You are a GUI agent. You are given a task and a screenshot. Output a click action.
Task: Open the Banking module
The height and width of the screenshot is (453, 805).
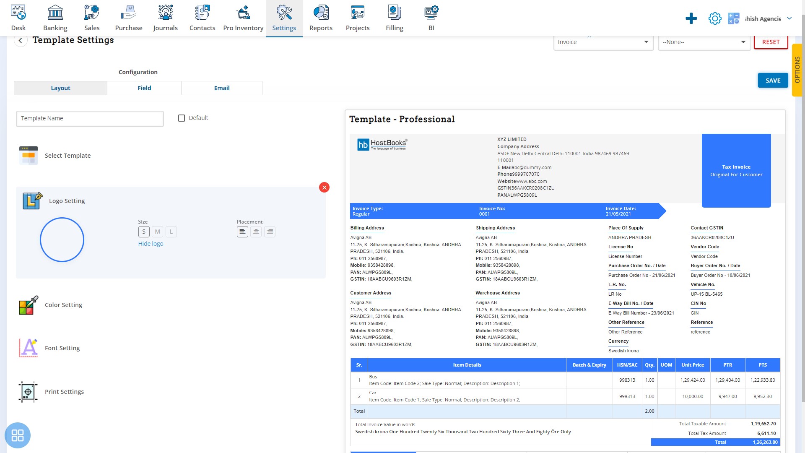pos(55,18)
